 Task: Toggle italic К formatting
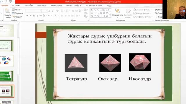31,16
